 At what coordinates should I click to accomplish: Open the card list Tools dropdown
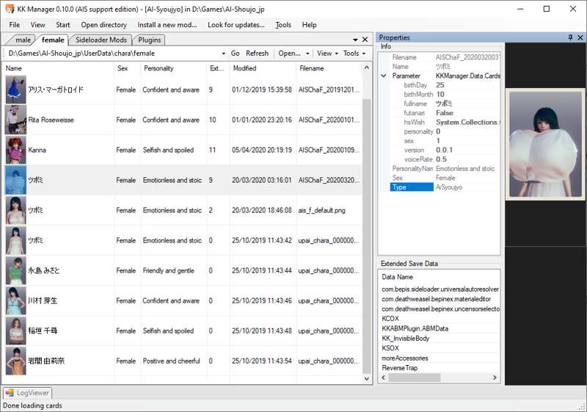pos(354,53)
